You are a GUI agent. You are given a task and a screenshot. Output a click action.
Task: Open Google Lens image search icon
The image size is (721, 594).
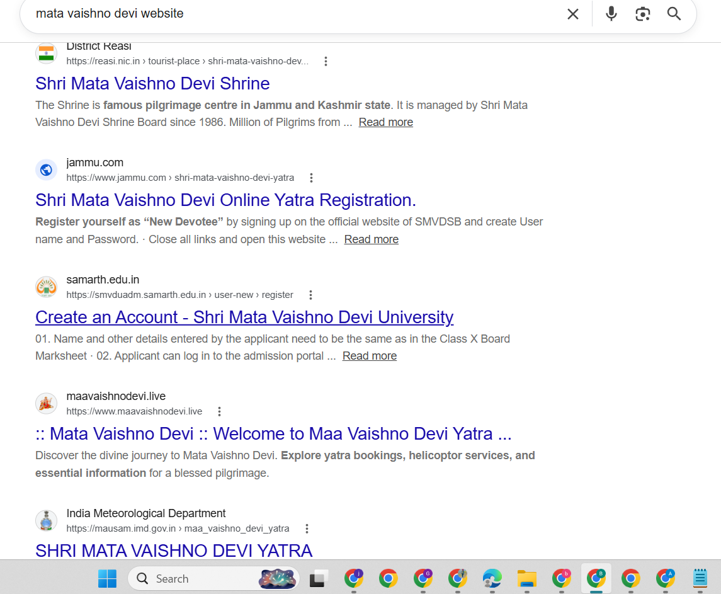coord(642,14)
